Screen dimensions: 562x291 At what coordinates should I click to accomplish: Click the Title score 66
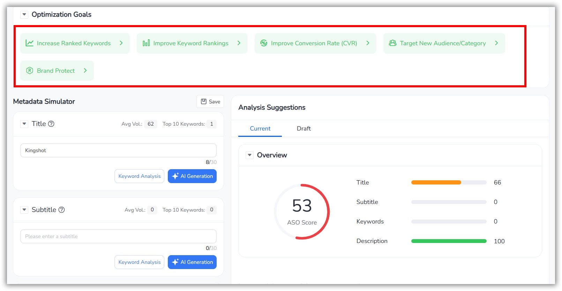(497, 182)
